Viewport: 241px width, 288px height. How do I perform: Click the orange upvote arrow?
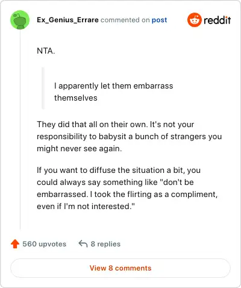(x=15, y=244)
